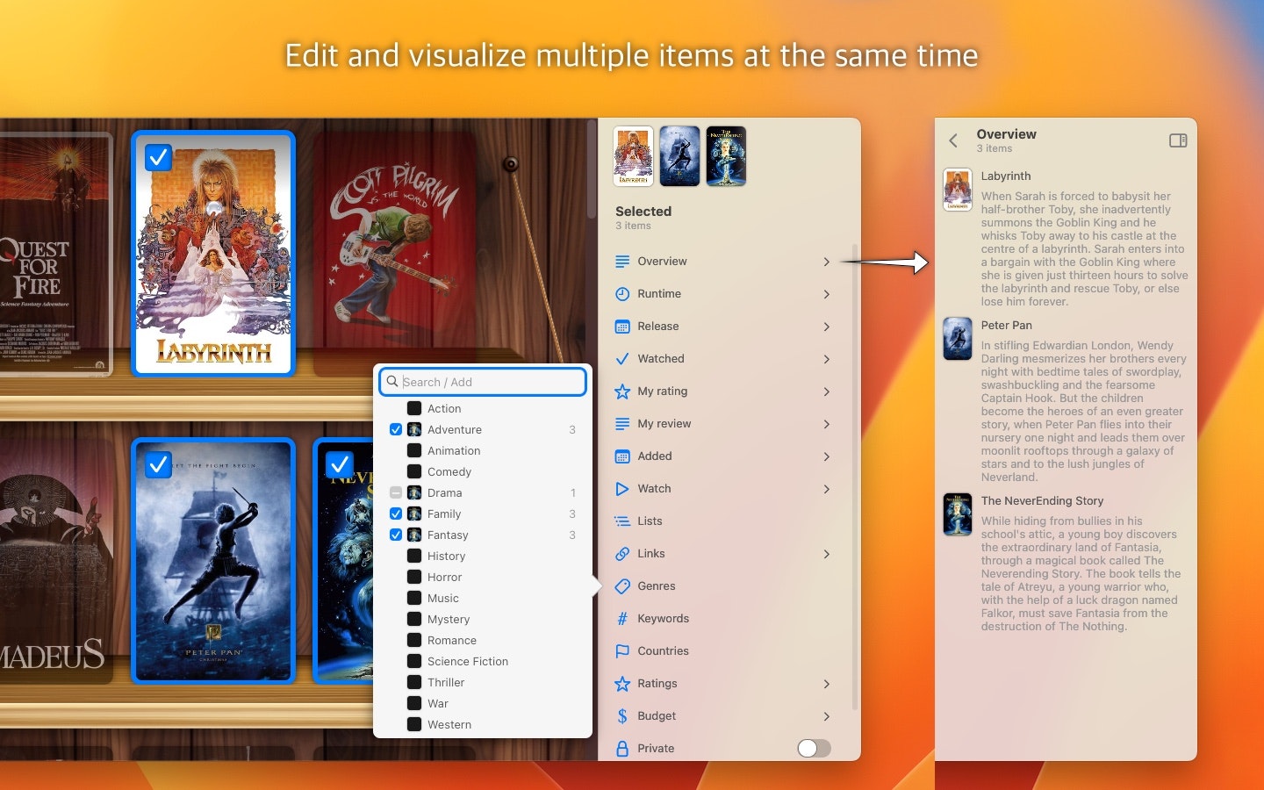This screenshot has height=790, width=1264.
Task: Click the Lists icon
Action: coord(622,521)
